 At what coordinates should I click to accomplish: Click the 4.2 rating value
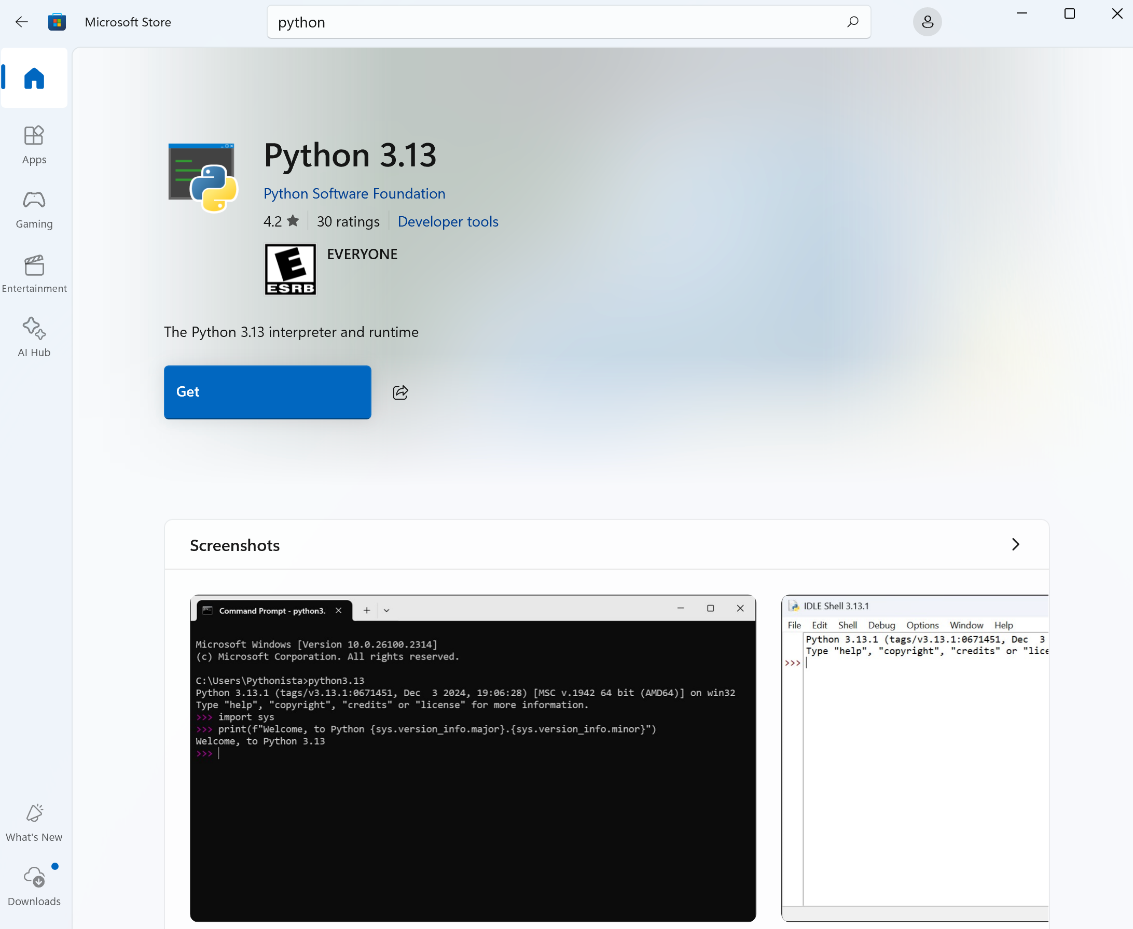coord(272,221)
